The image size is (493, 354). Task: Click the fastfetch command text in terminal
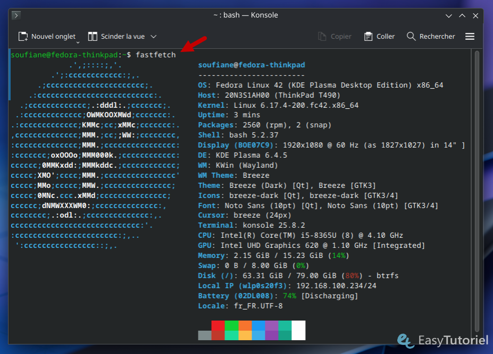[x=158, y=54]
